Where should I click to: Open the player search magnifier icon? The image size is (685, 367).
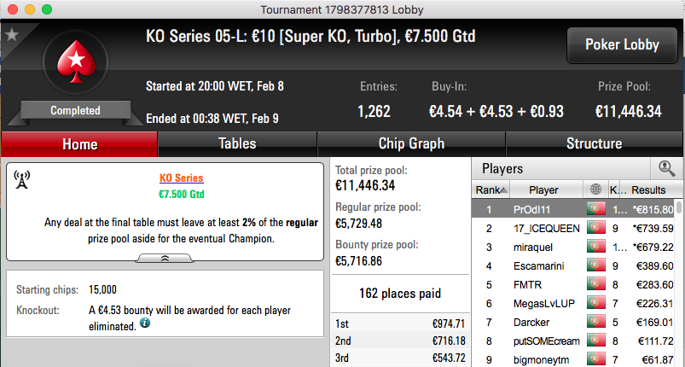666,168
